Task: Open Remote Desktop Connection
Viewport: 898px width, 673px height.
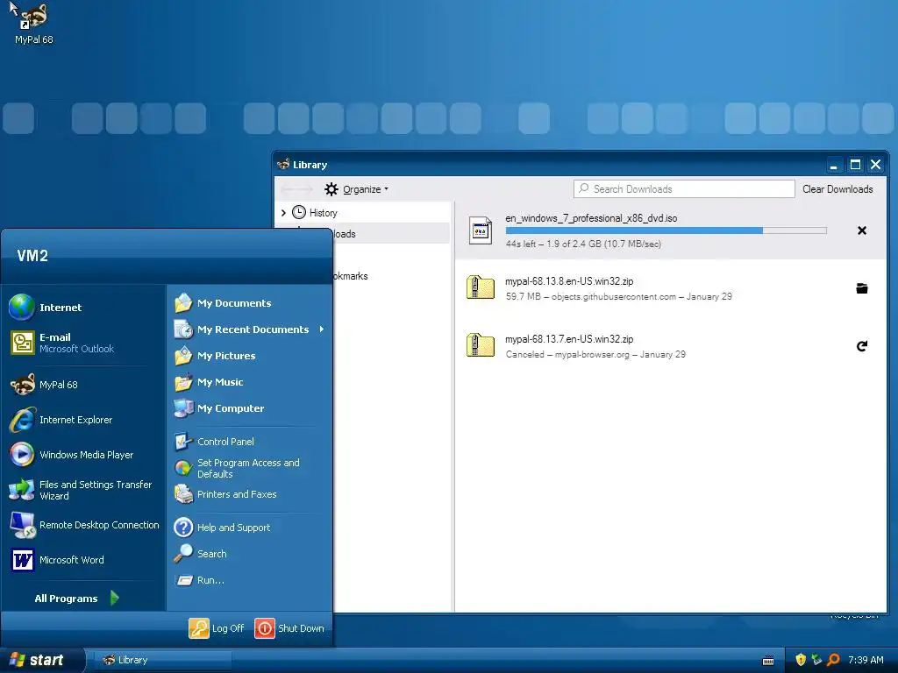Action: point(85,525)
